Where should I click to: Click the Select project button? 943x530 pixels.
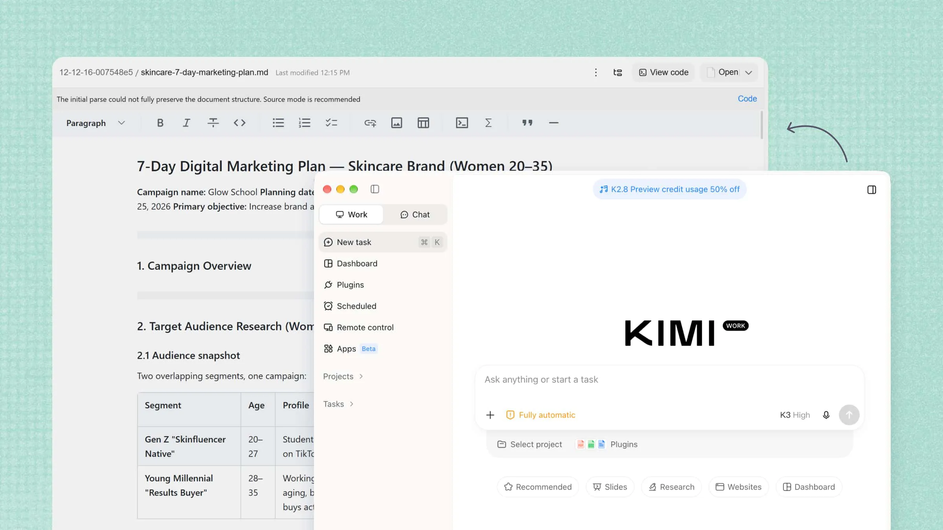click(x=530, y=444)
